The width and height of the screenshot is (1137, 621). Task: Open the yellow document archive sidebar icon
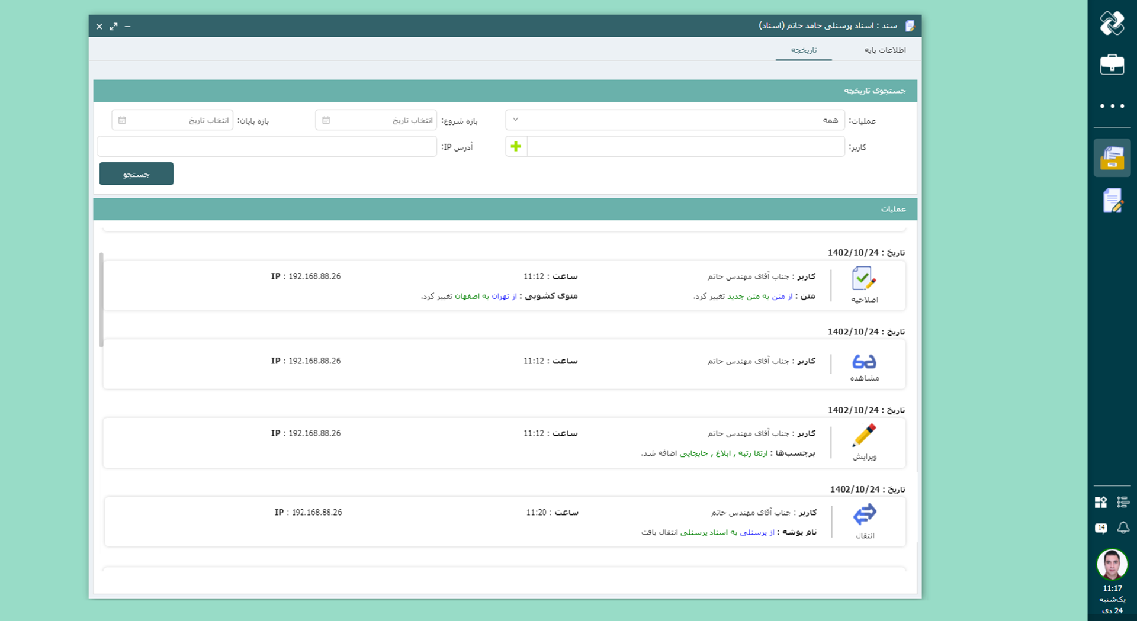[1112, 158]
